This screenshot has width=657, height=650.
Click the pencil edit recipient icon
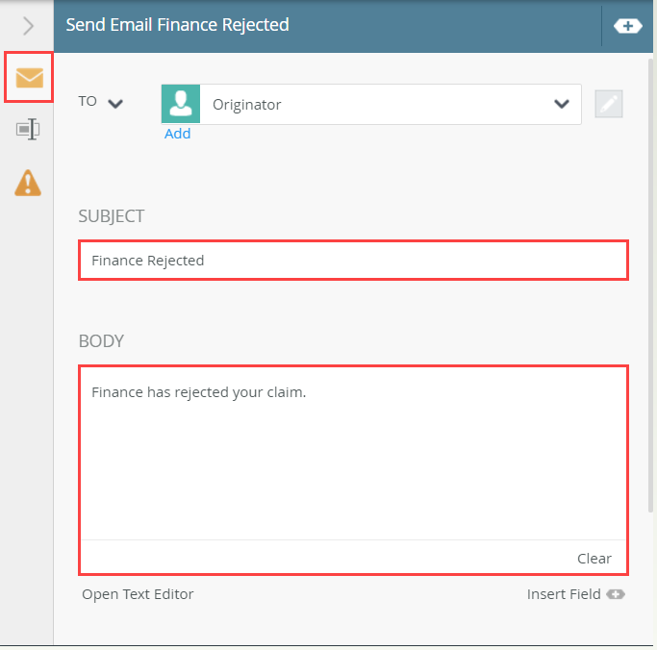(x=608, y=104)
